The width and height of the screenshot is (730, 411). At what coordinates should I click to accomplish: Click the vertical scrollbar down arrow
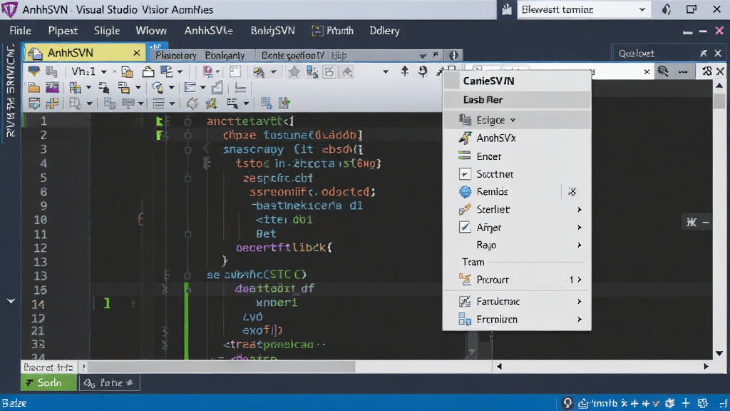tap(719, 353)
